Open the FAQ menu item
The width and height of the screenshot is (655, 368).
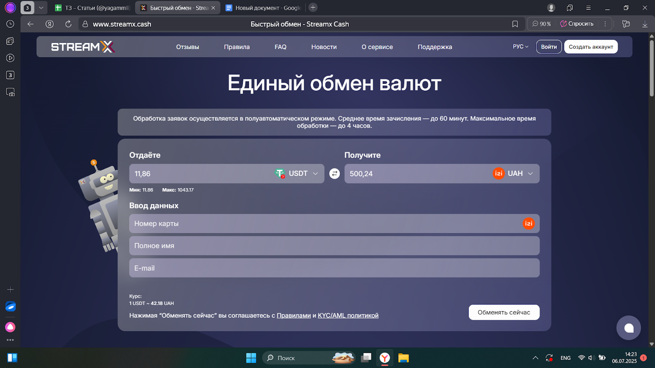click(x=280, y=47)
